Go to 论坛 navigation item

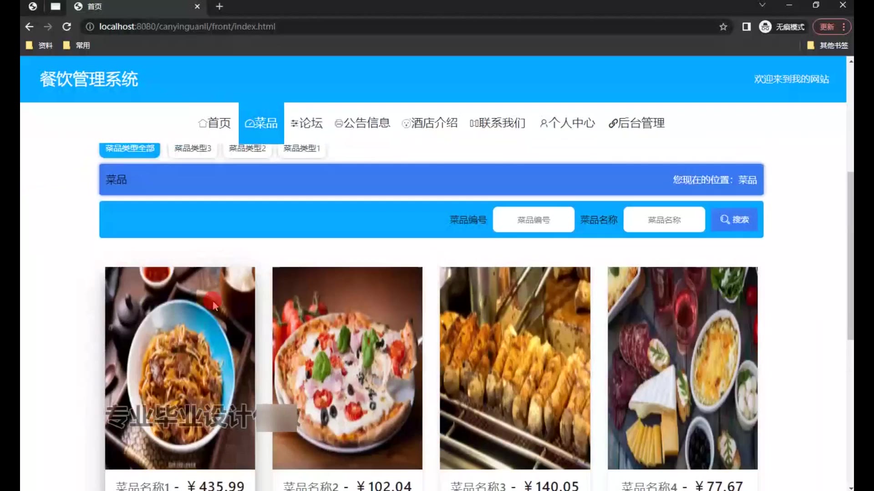pos(306,123)
